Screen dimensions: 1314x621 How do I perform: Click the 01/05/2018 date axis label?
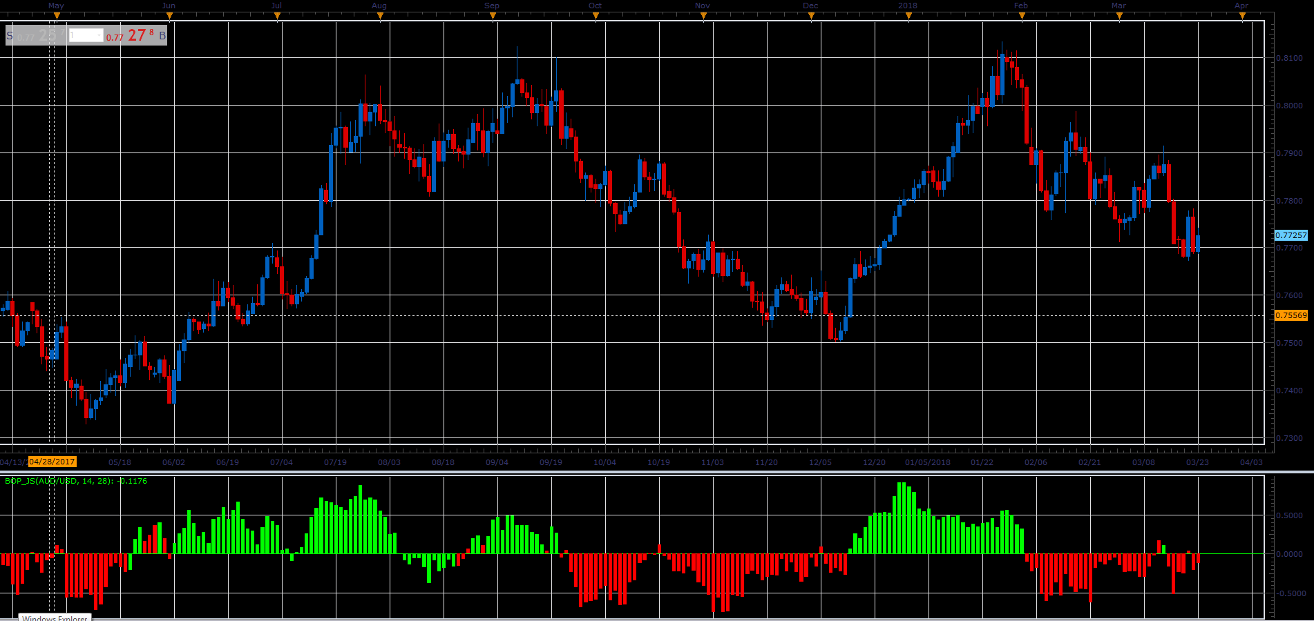[928, 462]
